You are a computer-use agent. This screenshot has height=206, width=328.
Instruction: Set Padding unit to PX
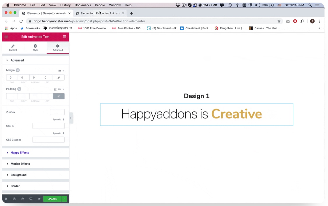click(x=55, y=89)
